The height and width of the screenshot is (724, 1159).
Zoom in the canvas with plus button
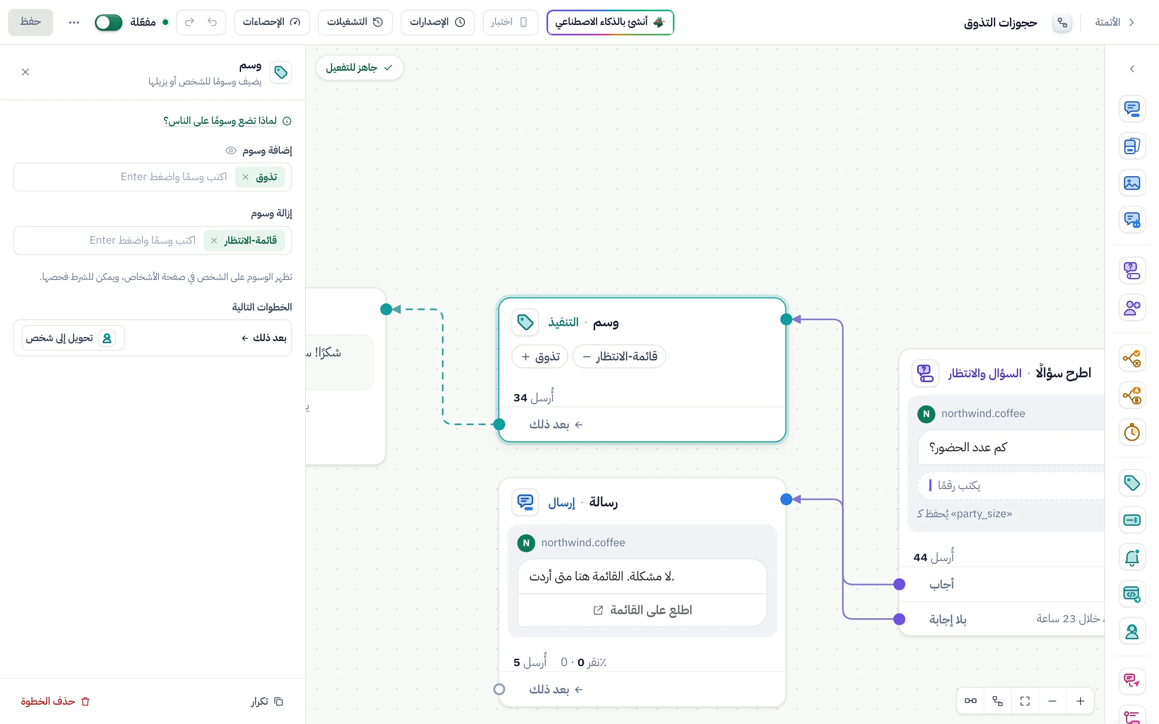coord(1081,701)
